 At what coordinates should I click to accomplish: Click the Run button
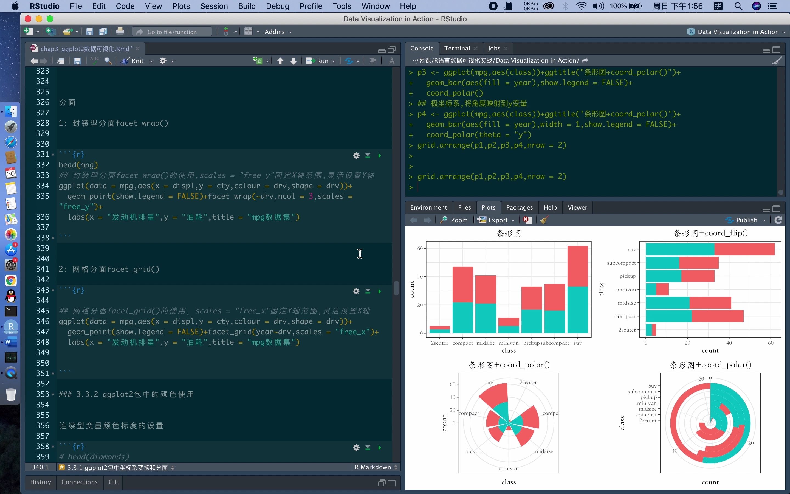(317, 61)
